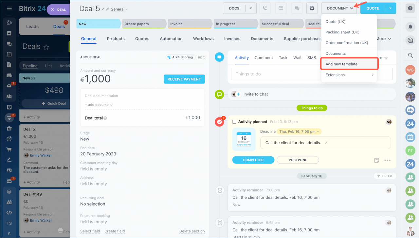419x238 pixels.
Task: Click the search magnifier in right sidebar
Action: click(410, 55)
